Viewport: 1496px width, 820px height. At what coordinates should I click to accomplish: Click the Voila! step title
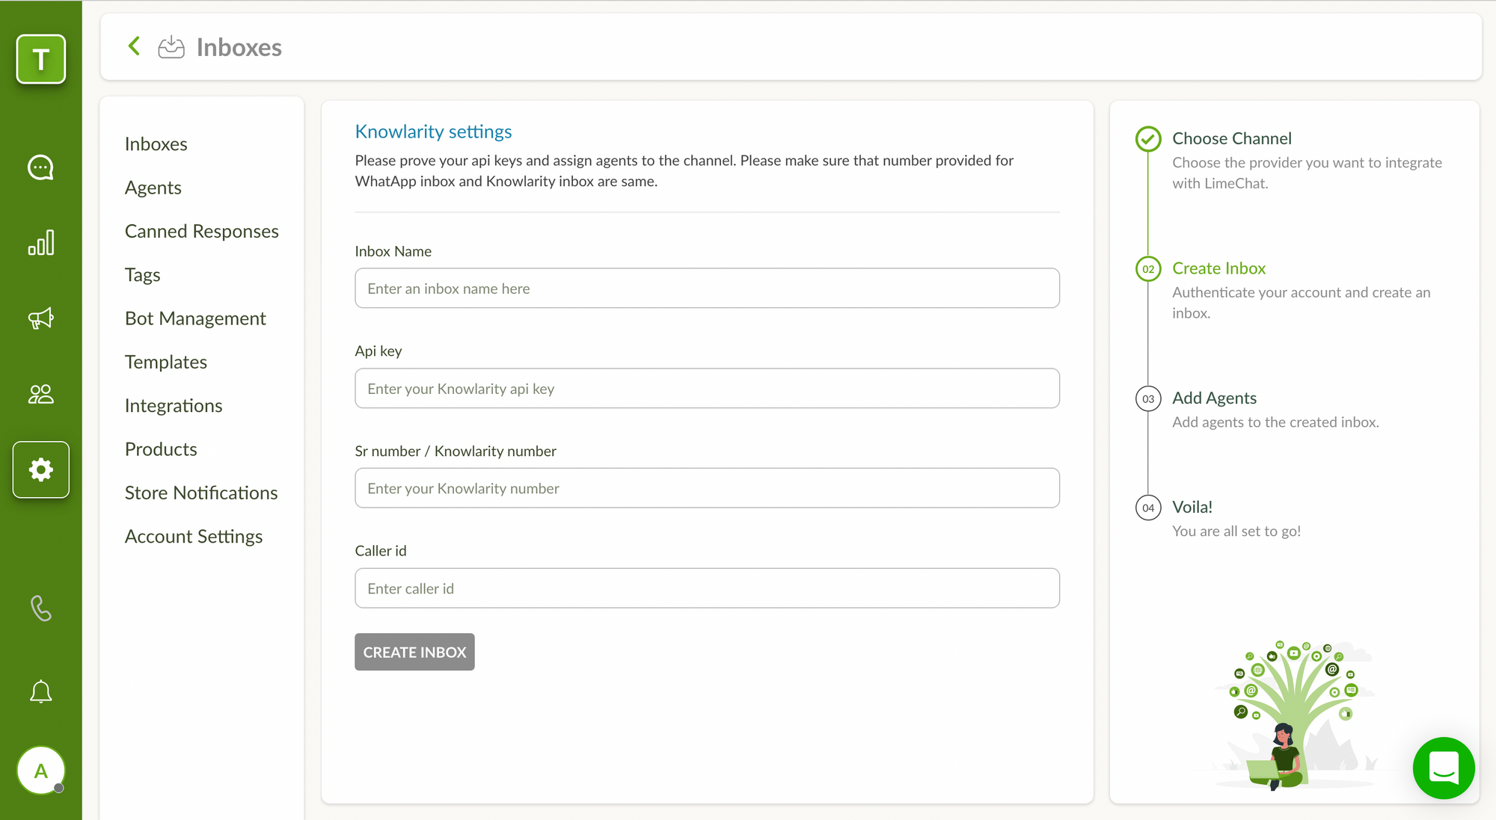pyautogui.click(x=1192, y=507)
